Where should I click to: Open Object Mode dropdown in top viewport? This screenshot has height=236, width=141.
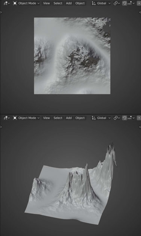coord(26,3)
